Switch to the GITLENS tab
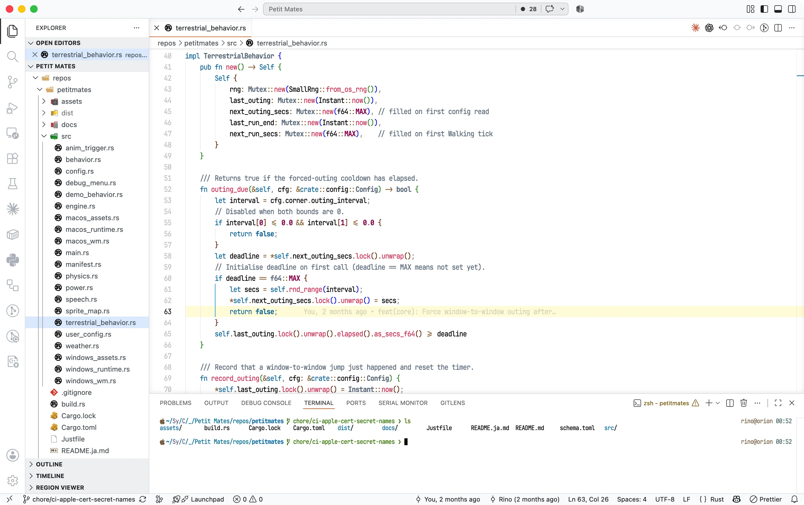 (453, 403)
